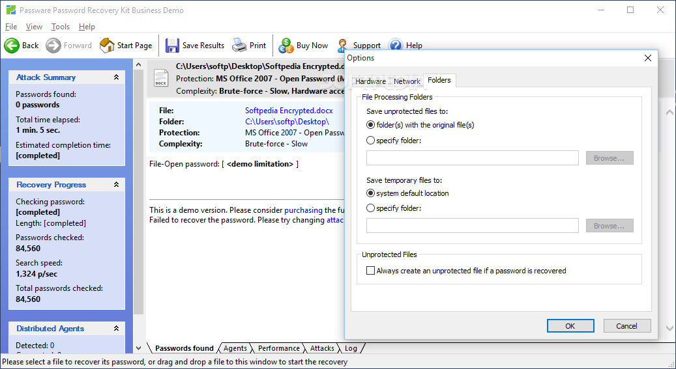Choose specify folder for unprotected files
Screen dimensions: 676x369
(x=370, y=141)
